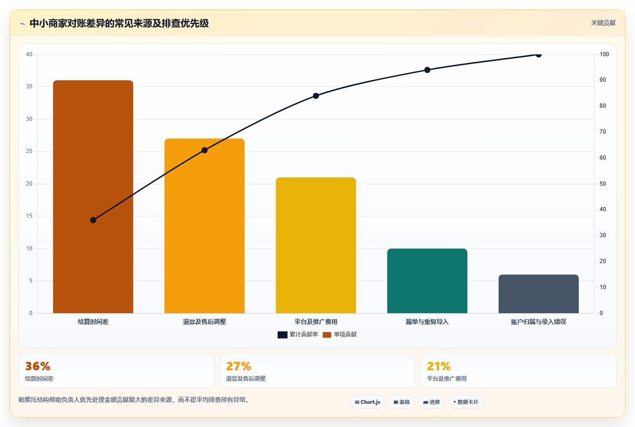Click the 数据卡片 tag
The width and height of the screenshot is (635, 427).
tap(466, 402)
